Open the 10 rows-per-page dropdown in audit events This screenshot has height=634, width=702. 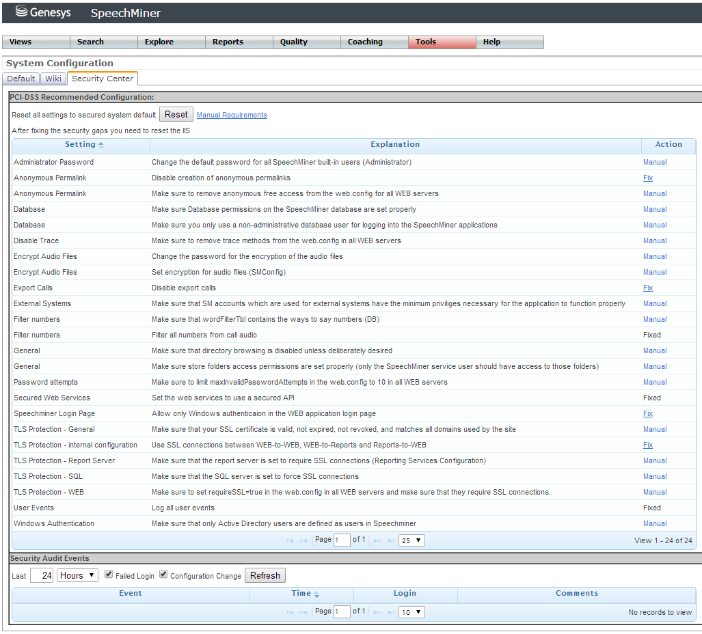[x=411, y=613]
